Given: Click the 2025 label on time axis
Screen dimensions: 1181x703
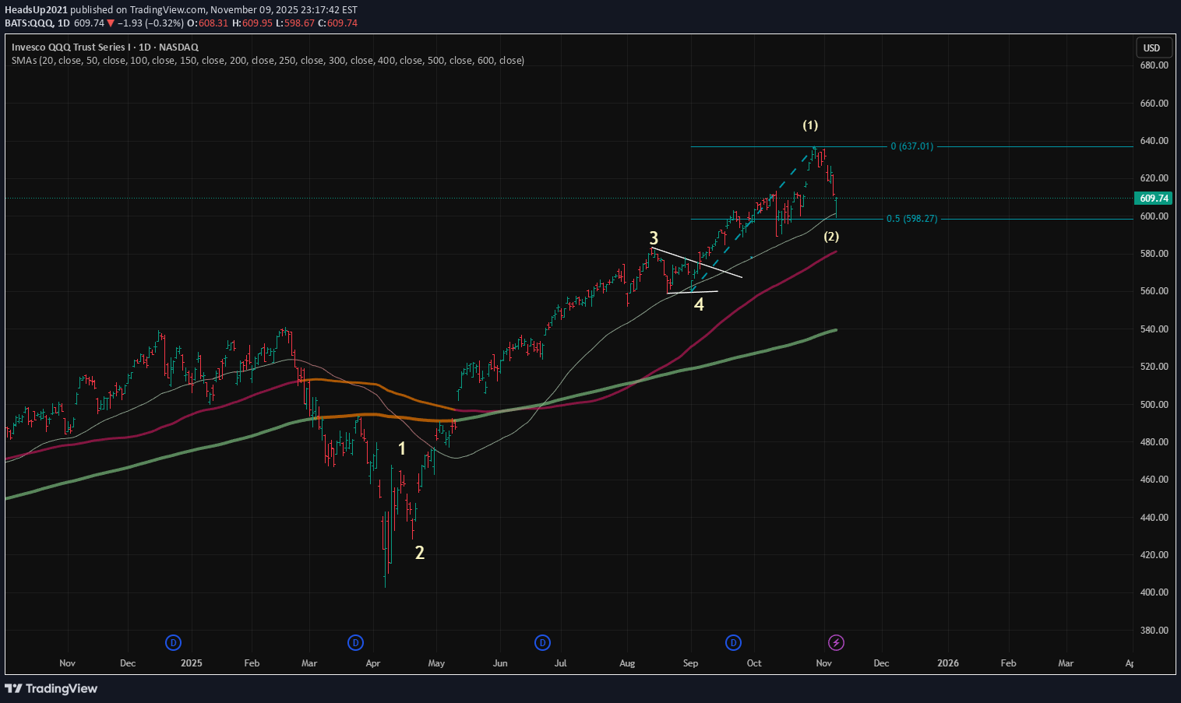Looking at the screenshot, I should tap(191, 663).
